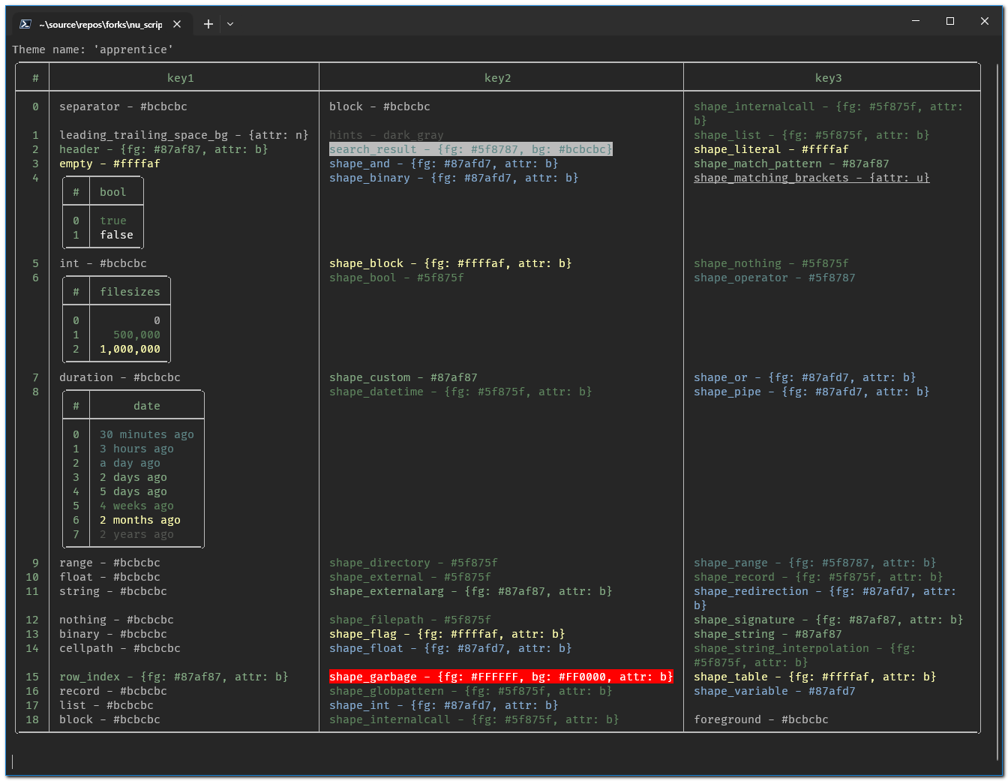Image resolution: width=1008 pixels, height=781 pixels.
Task: Click the 'shape_int' entry
Action: (x=444, y=705)
